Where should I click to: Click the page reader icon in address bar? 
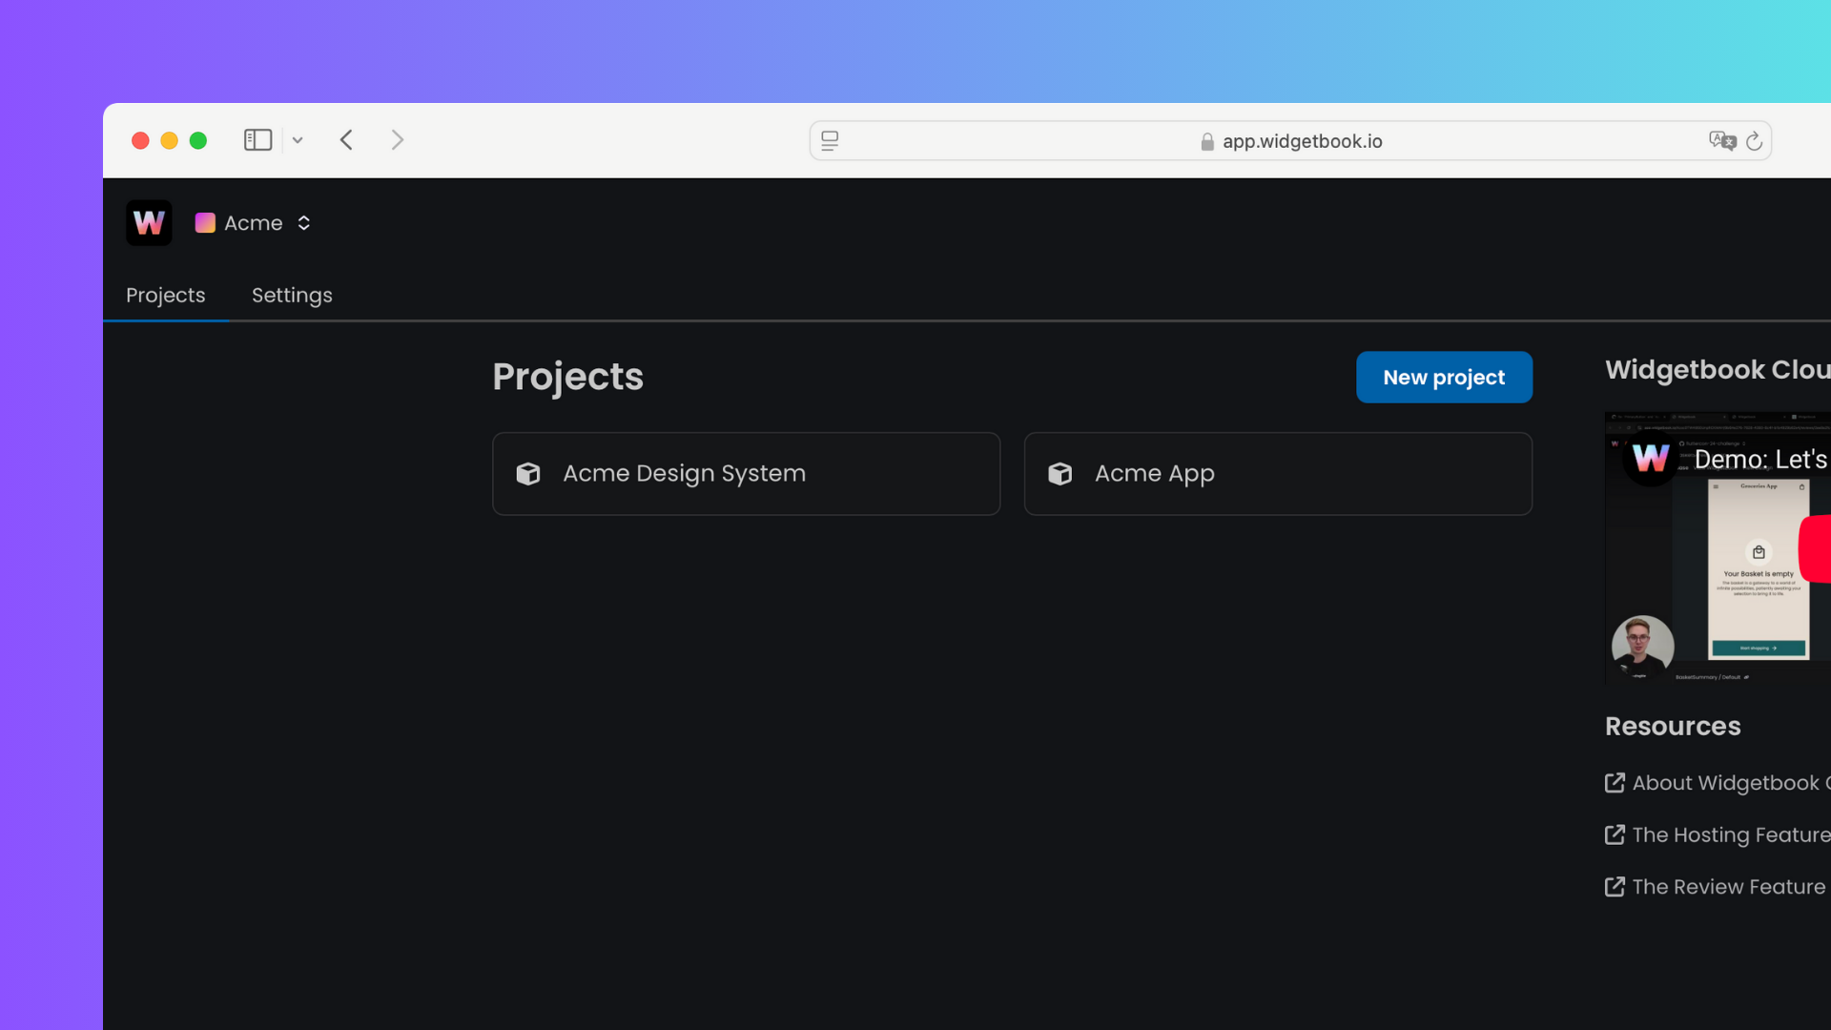pos(830,140)
